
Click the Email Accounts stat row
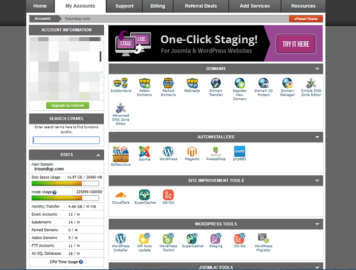pyautogui.click(x=67, y=215)
